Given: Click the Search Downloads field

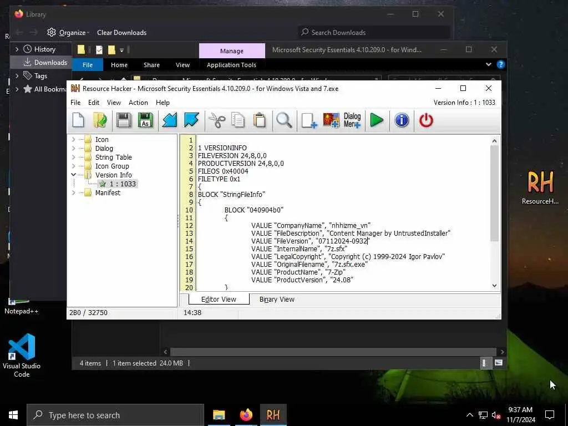Looking at the screenshot, I should pyautogui.click(x=373, y=33).
